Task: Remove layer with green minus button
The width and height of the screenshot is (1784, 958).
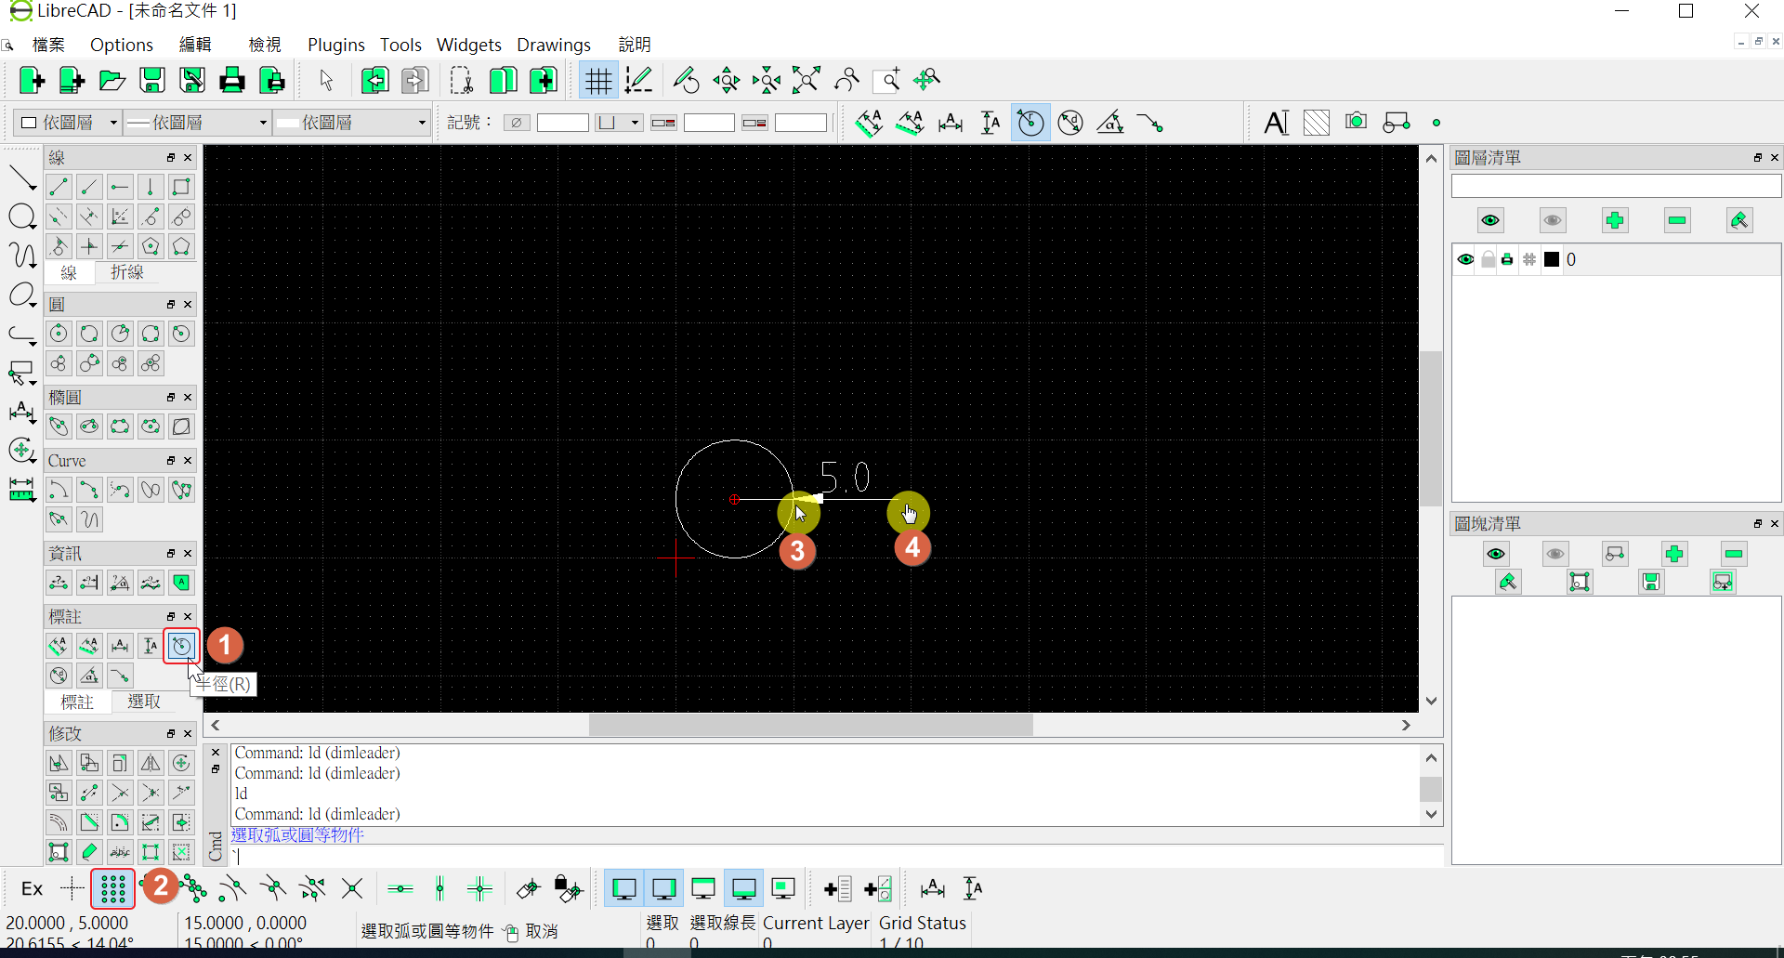Action: [x=1677, y=220]
